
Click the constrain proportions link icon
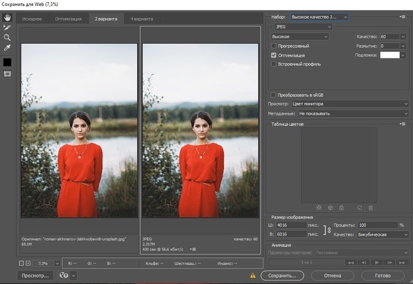[329, 230]
